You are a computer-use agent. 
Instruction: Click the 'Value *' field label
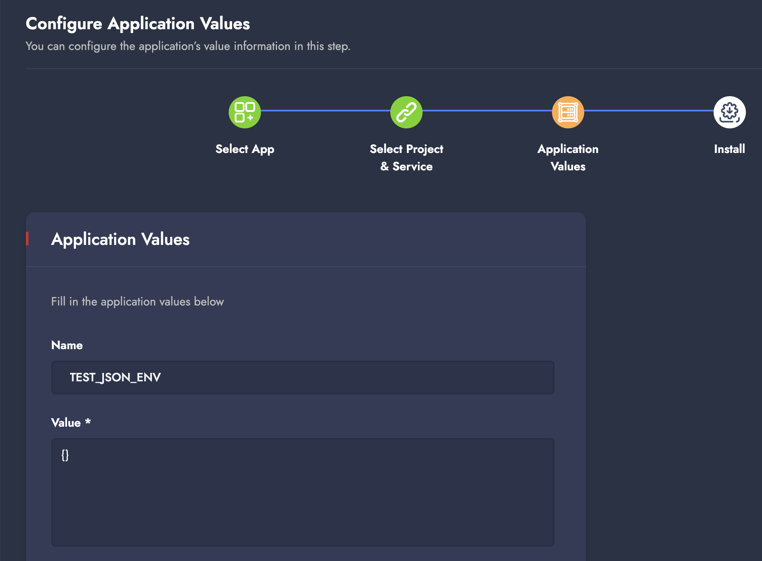[x=71, y=422]
